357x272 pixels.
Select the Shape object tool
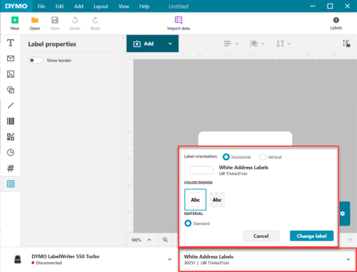[x=10, y=90]
